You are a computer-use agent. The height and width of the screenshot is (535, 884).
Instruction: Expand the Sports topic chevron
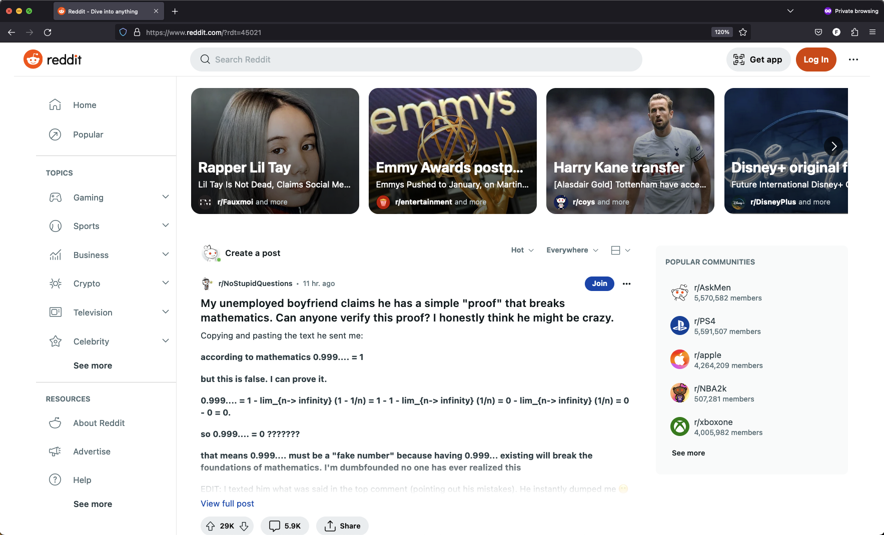point(166,225)
